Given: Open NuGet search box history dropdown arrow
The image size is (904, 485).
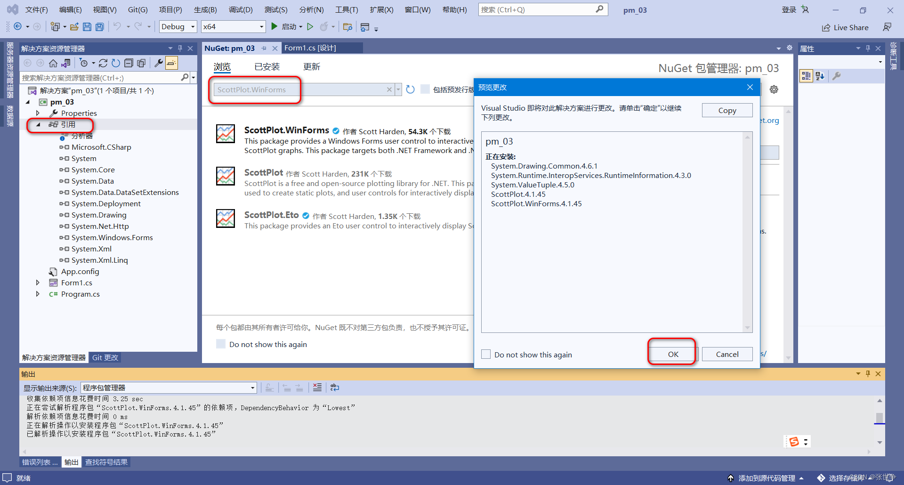Looking at the screenshot, I should [398, 89].
